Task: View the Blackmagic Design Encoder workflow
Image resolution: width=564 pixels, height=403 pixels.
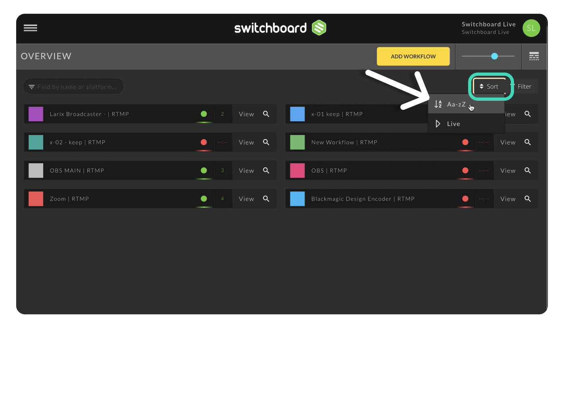Action: pos(508,199)
